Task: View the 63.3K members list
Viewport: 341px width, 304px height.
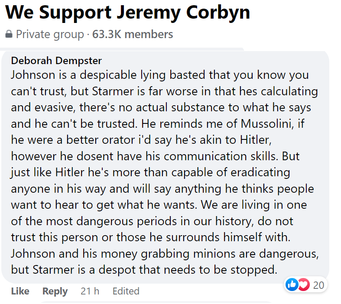Action: 133,34
